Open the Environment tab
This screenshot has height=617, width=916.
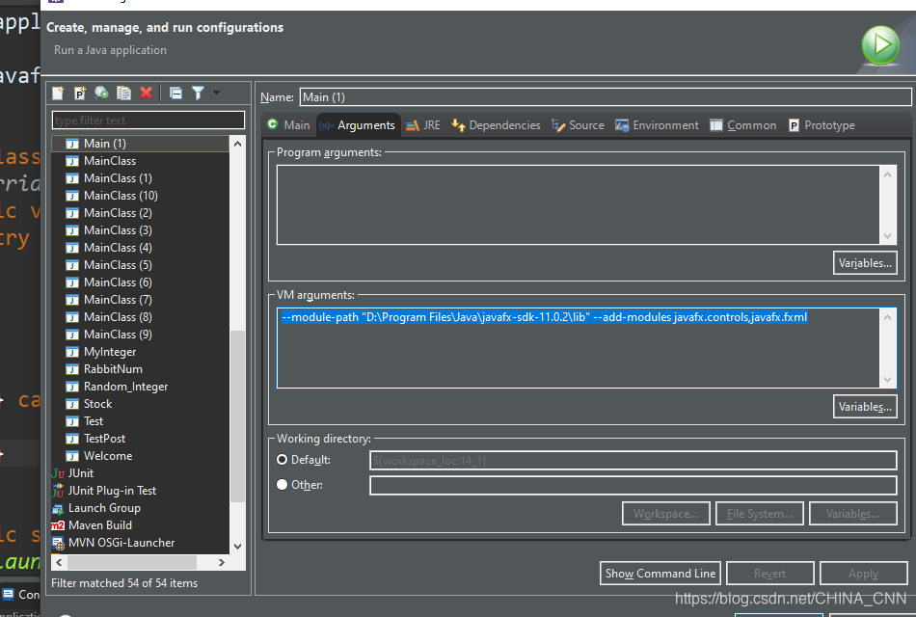coord(658,125)
